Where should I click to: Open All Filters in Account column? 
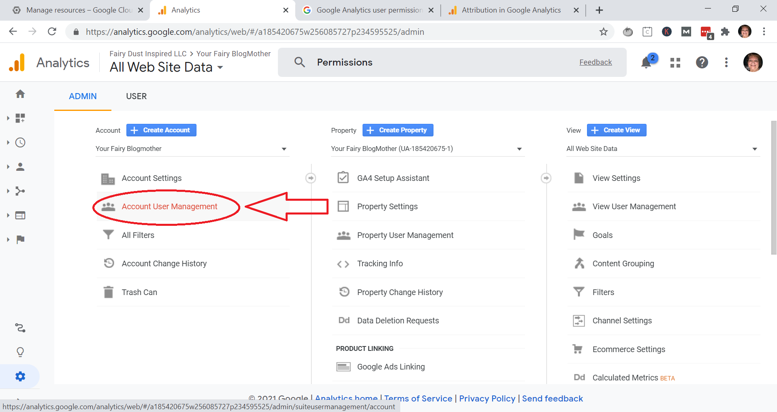pos(138,235)
